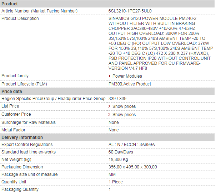The image size is (216, 193).
Task: Select the SINAMICS G120 product description text
Action: coord(161,43)
